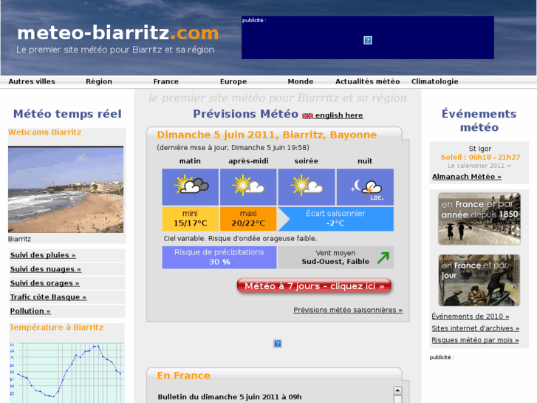The image size is (537, 403).
Task: Open the Suivi des nuages link
Action: click(x=46, y=269)
